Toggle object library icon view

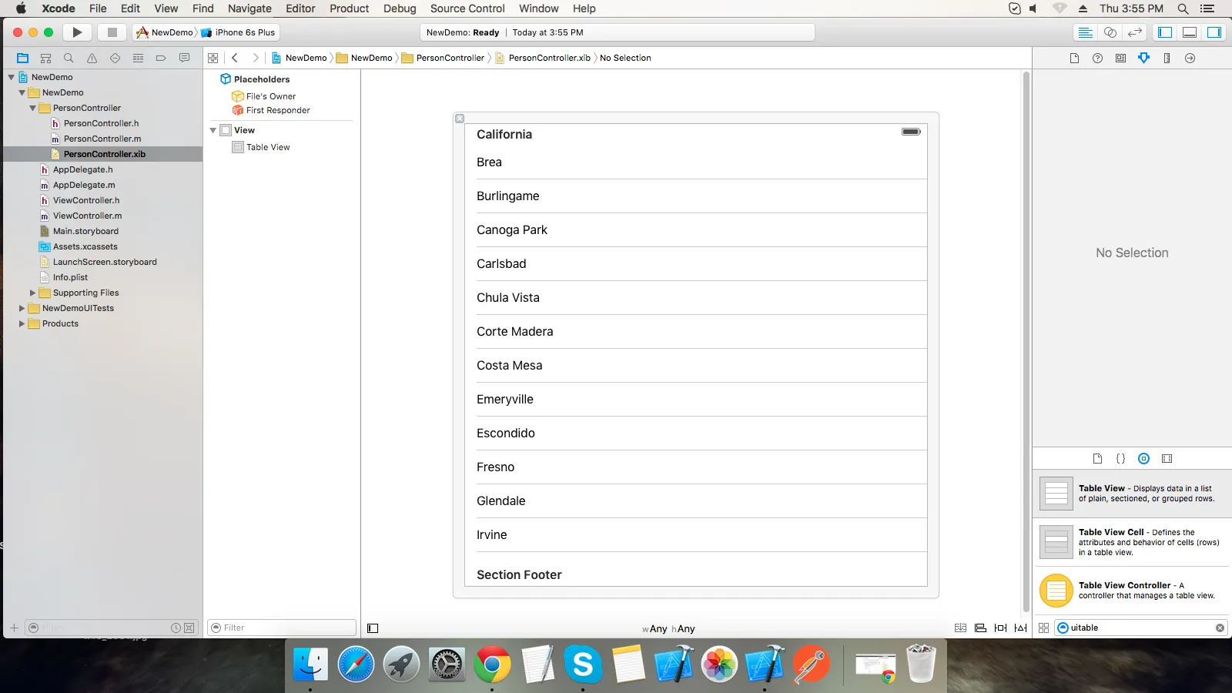[x=1043, y=628]
